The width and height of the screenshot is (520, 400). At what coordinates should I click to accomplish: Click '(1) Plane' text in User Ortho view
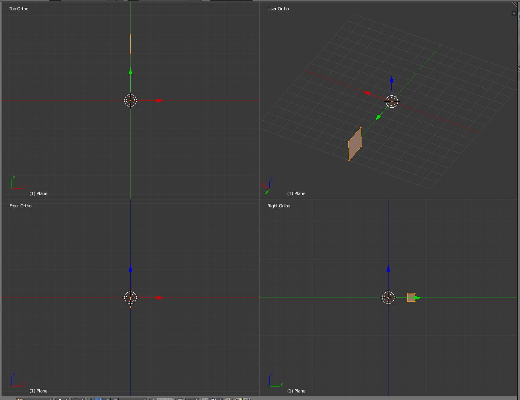pyautogui.click(x=296, y=193)
